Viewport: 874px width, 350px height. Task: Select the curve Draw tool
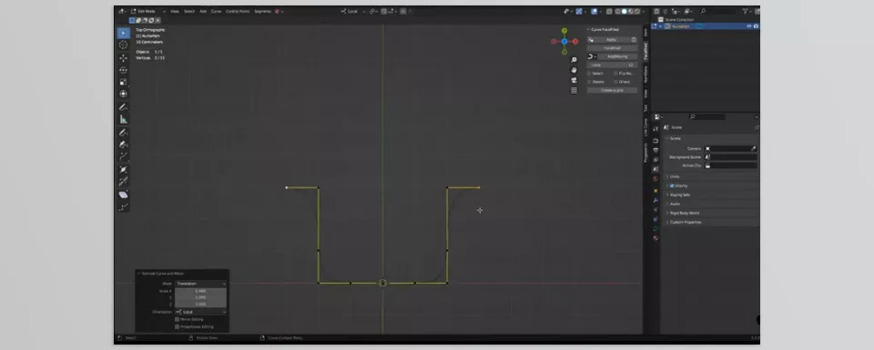coord(123,133)
